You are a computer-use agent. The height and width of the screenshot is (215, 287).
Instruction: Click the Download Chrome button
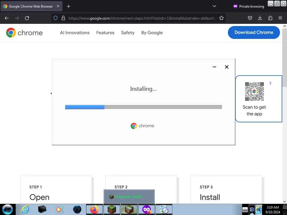tap(254, 32)
